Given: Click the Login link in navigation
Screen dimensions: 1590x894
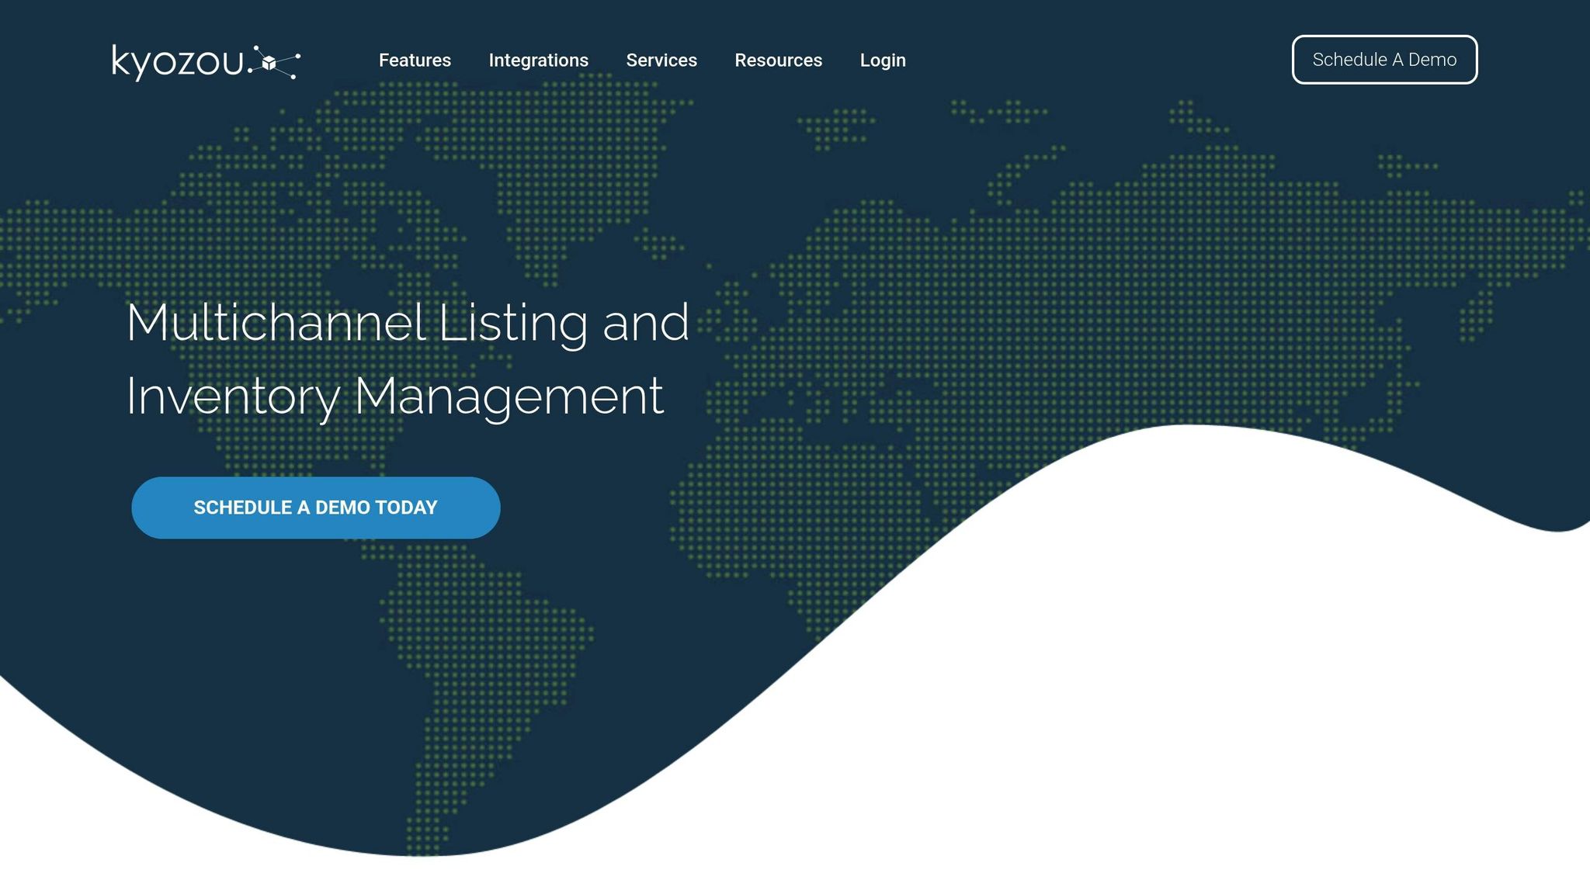Looking at the screenshot, I should click(x=883, y=61).
